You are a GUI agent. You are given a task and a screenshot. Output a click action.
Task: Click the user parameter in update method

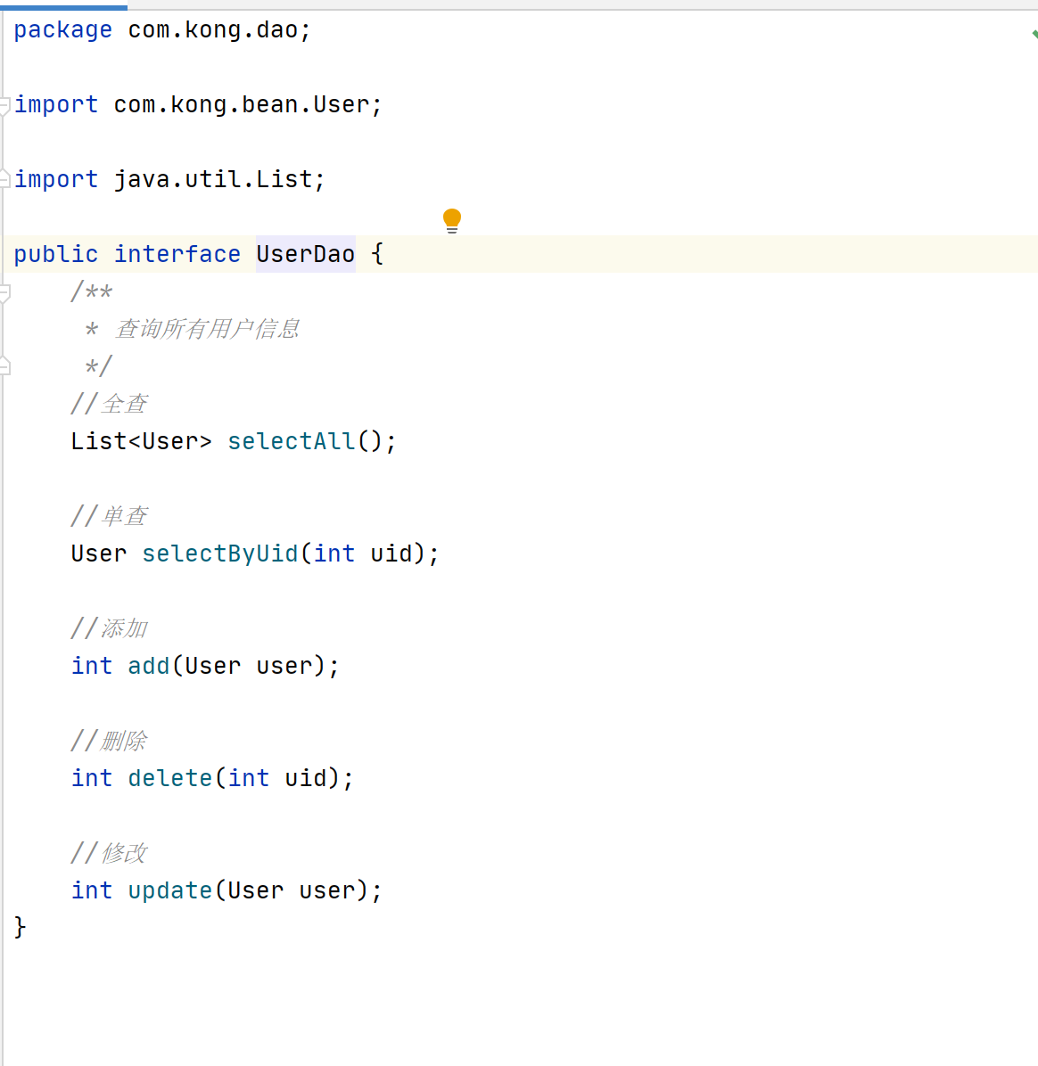(x=326, y=890)
